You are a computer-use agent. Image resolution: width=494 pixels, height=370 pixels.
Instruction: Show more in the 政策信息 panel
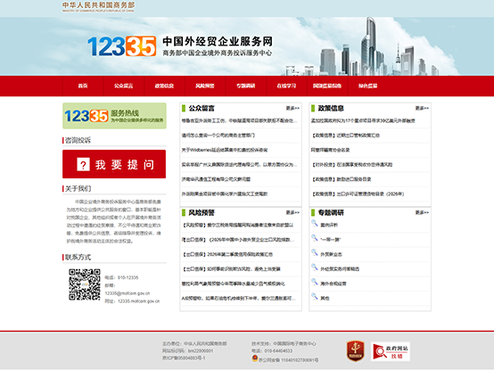422,108
